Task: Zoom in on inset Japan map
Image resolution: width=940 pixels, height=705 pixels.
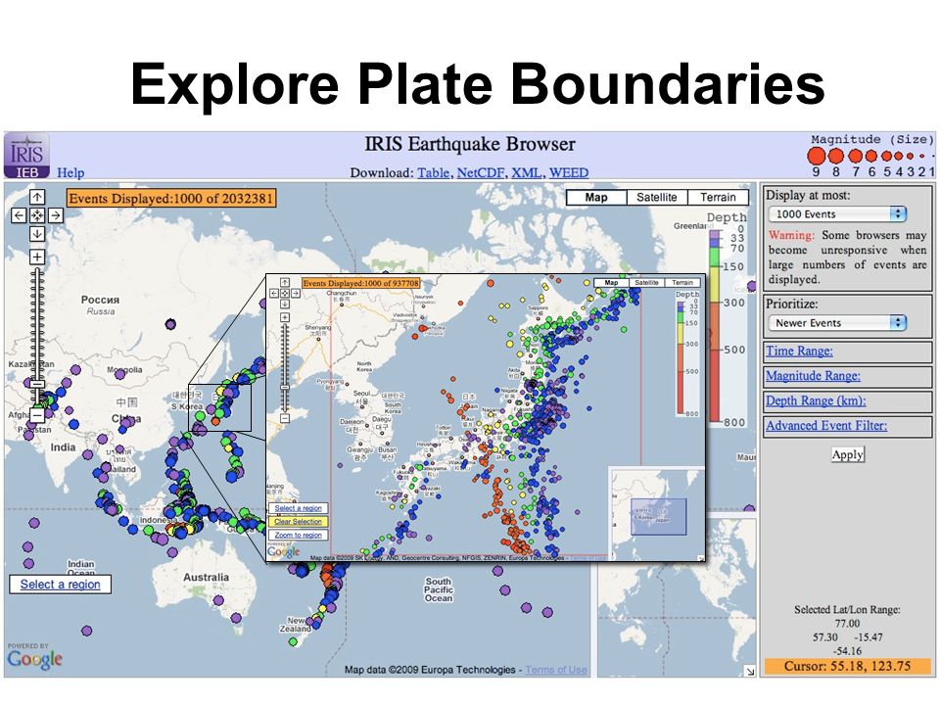Action: click(285, 317)
